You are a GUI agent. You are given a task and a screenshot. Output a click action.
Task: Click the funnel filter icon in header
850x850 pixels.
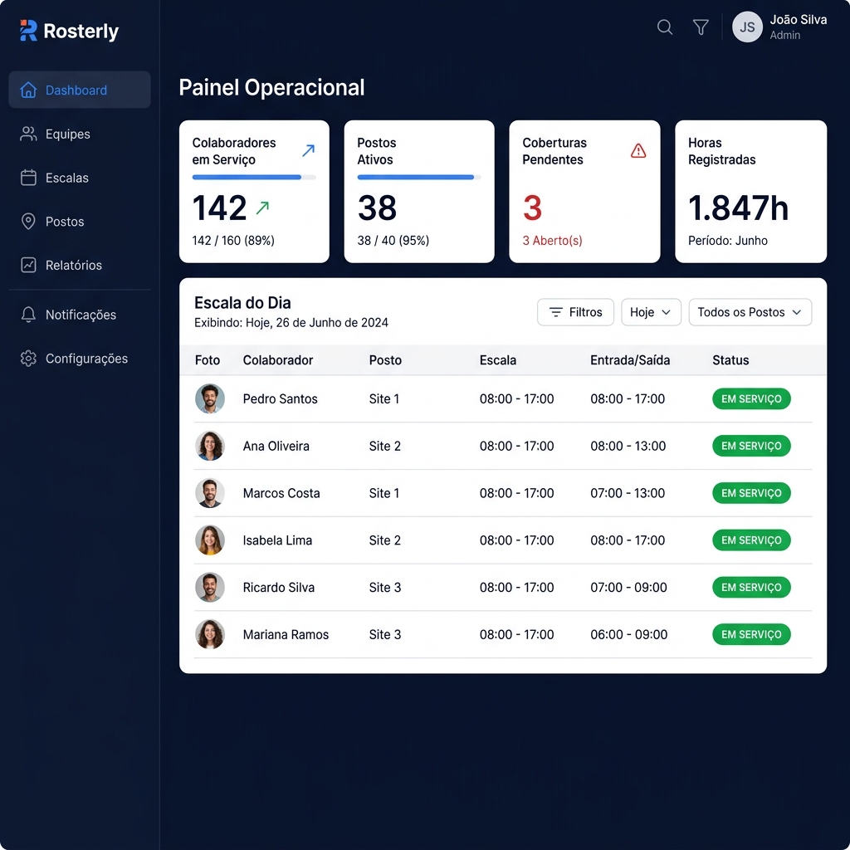(701, 27)
